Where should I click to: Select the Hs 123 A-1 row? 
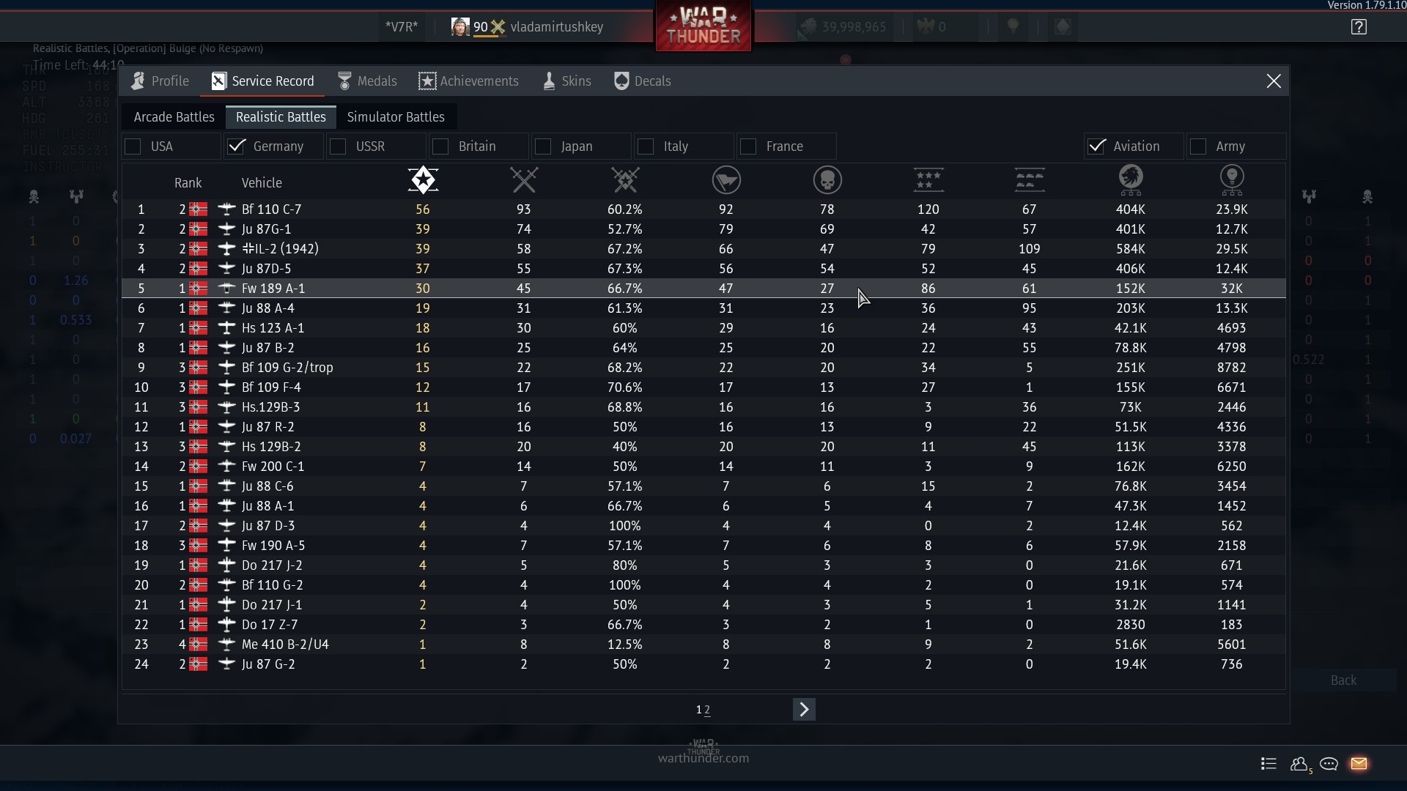coord(703,328)
